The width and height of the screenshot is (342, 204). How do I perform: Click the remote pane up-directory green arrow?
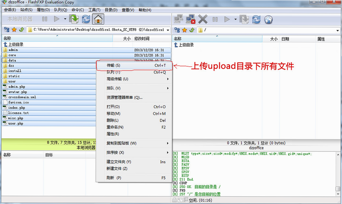pyautogui.click(x=192, y=30)
